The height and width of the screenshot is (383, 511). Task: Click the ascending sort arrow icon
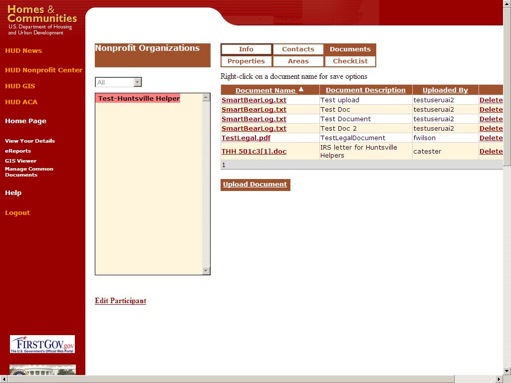click(x=301, y=89)
